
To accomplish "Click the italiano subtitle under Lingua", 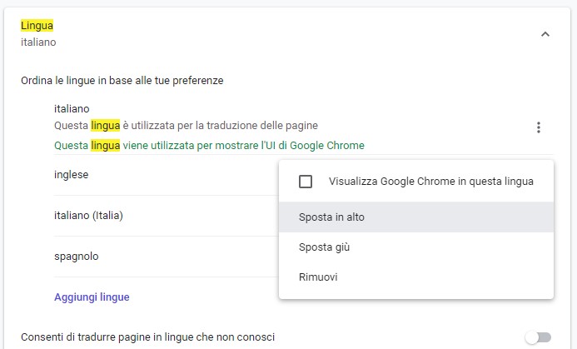I will coord(38,42).
